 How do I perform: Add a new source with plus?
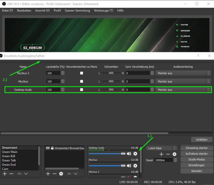[48, 174]
